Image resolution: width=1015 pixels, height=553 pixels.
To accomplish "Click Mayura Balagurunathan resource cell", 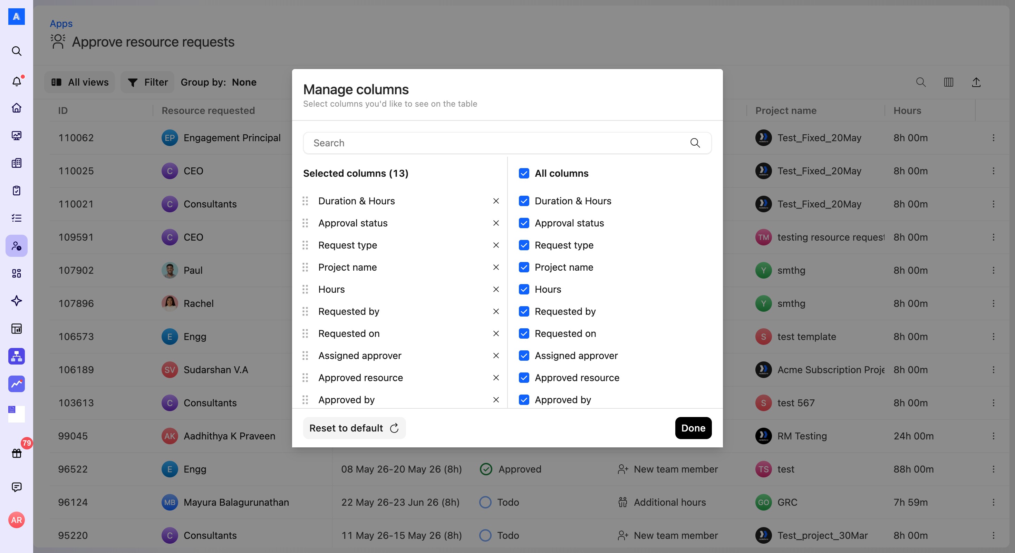I will coord(225,502).
